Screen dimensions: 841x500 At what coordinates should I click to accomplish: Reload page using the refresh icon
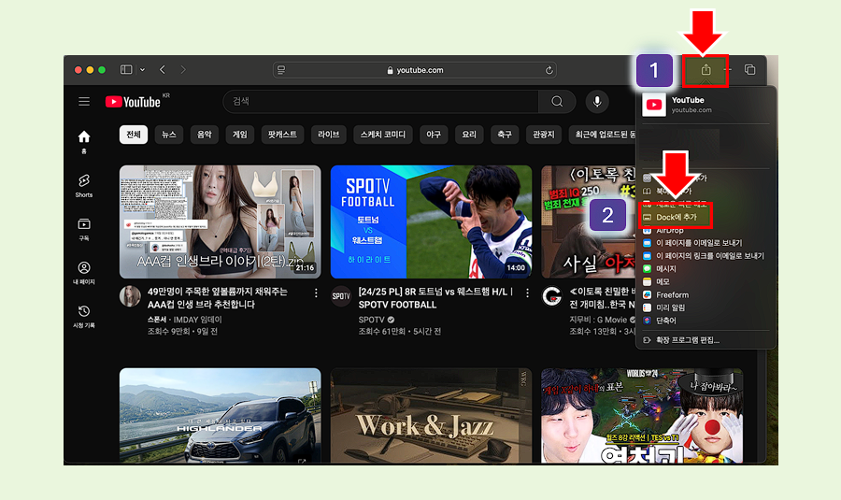[549, 70]
